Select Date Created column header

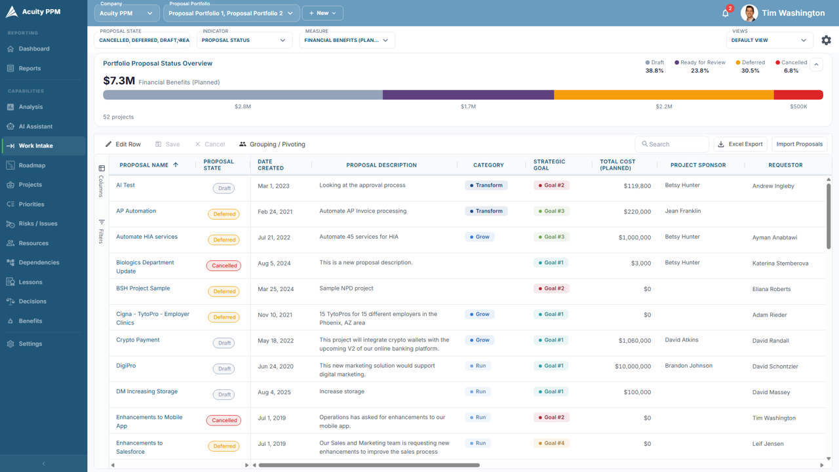coord(270,165)
